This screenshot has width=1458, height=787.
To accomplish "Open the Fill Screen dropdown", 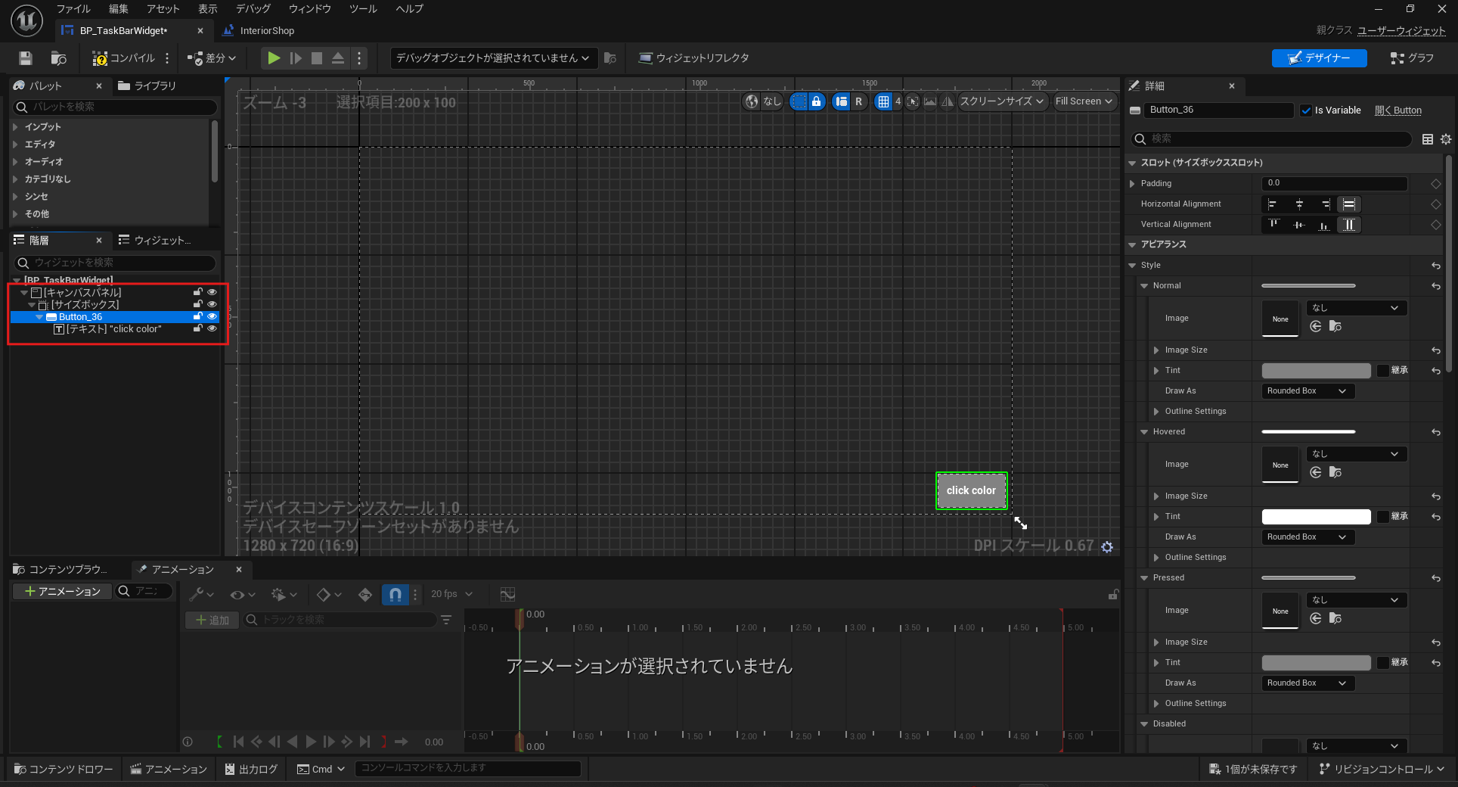I will [1084, 101].
